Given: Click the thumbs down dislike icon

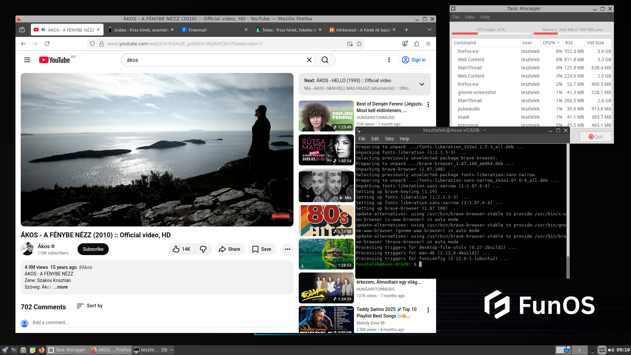Looking at the screenshot, I should tap(203, 249).
